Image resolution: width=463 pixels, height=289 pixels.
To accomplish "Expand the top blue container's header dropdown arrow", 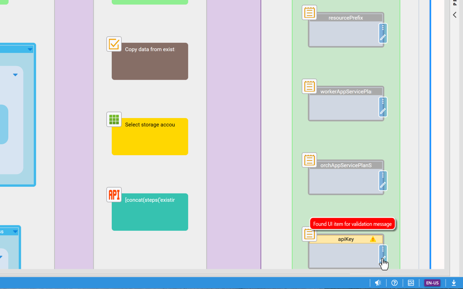I will pos(30,49).
